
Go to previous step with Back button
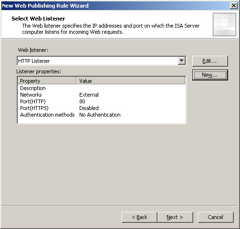coord(139,217)
